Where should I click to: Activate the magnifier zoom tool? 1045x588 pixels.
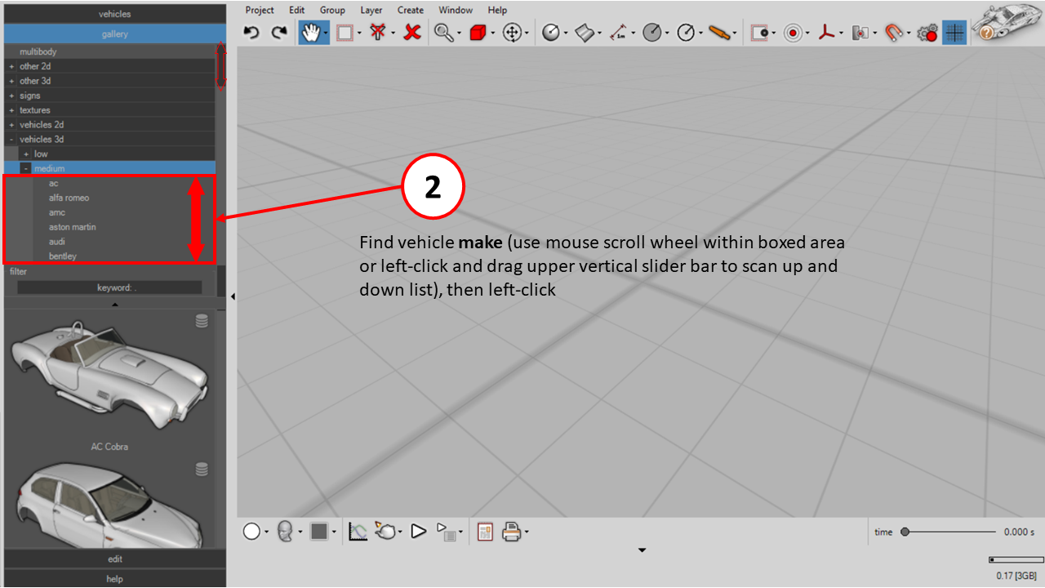[443, 33]
